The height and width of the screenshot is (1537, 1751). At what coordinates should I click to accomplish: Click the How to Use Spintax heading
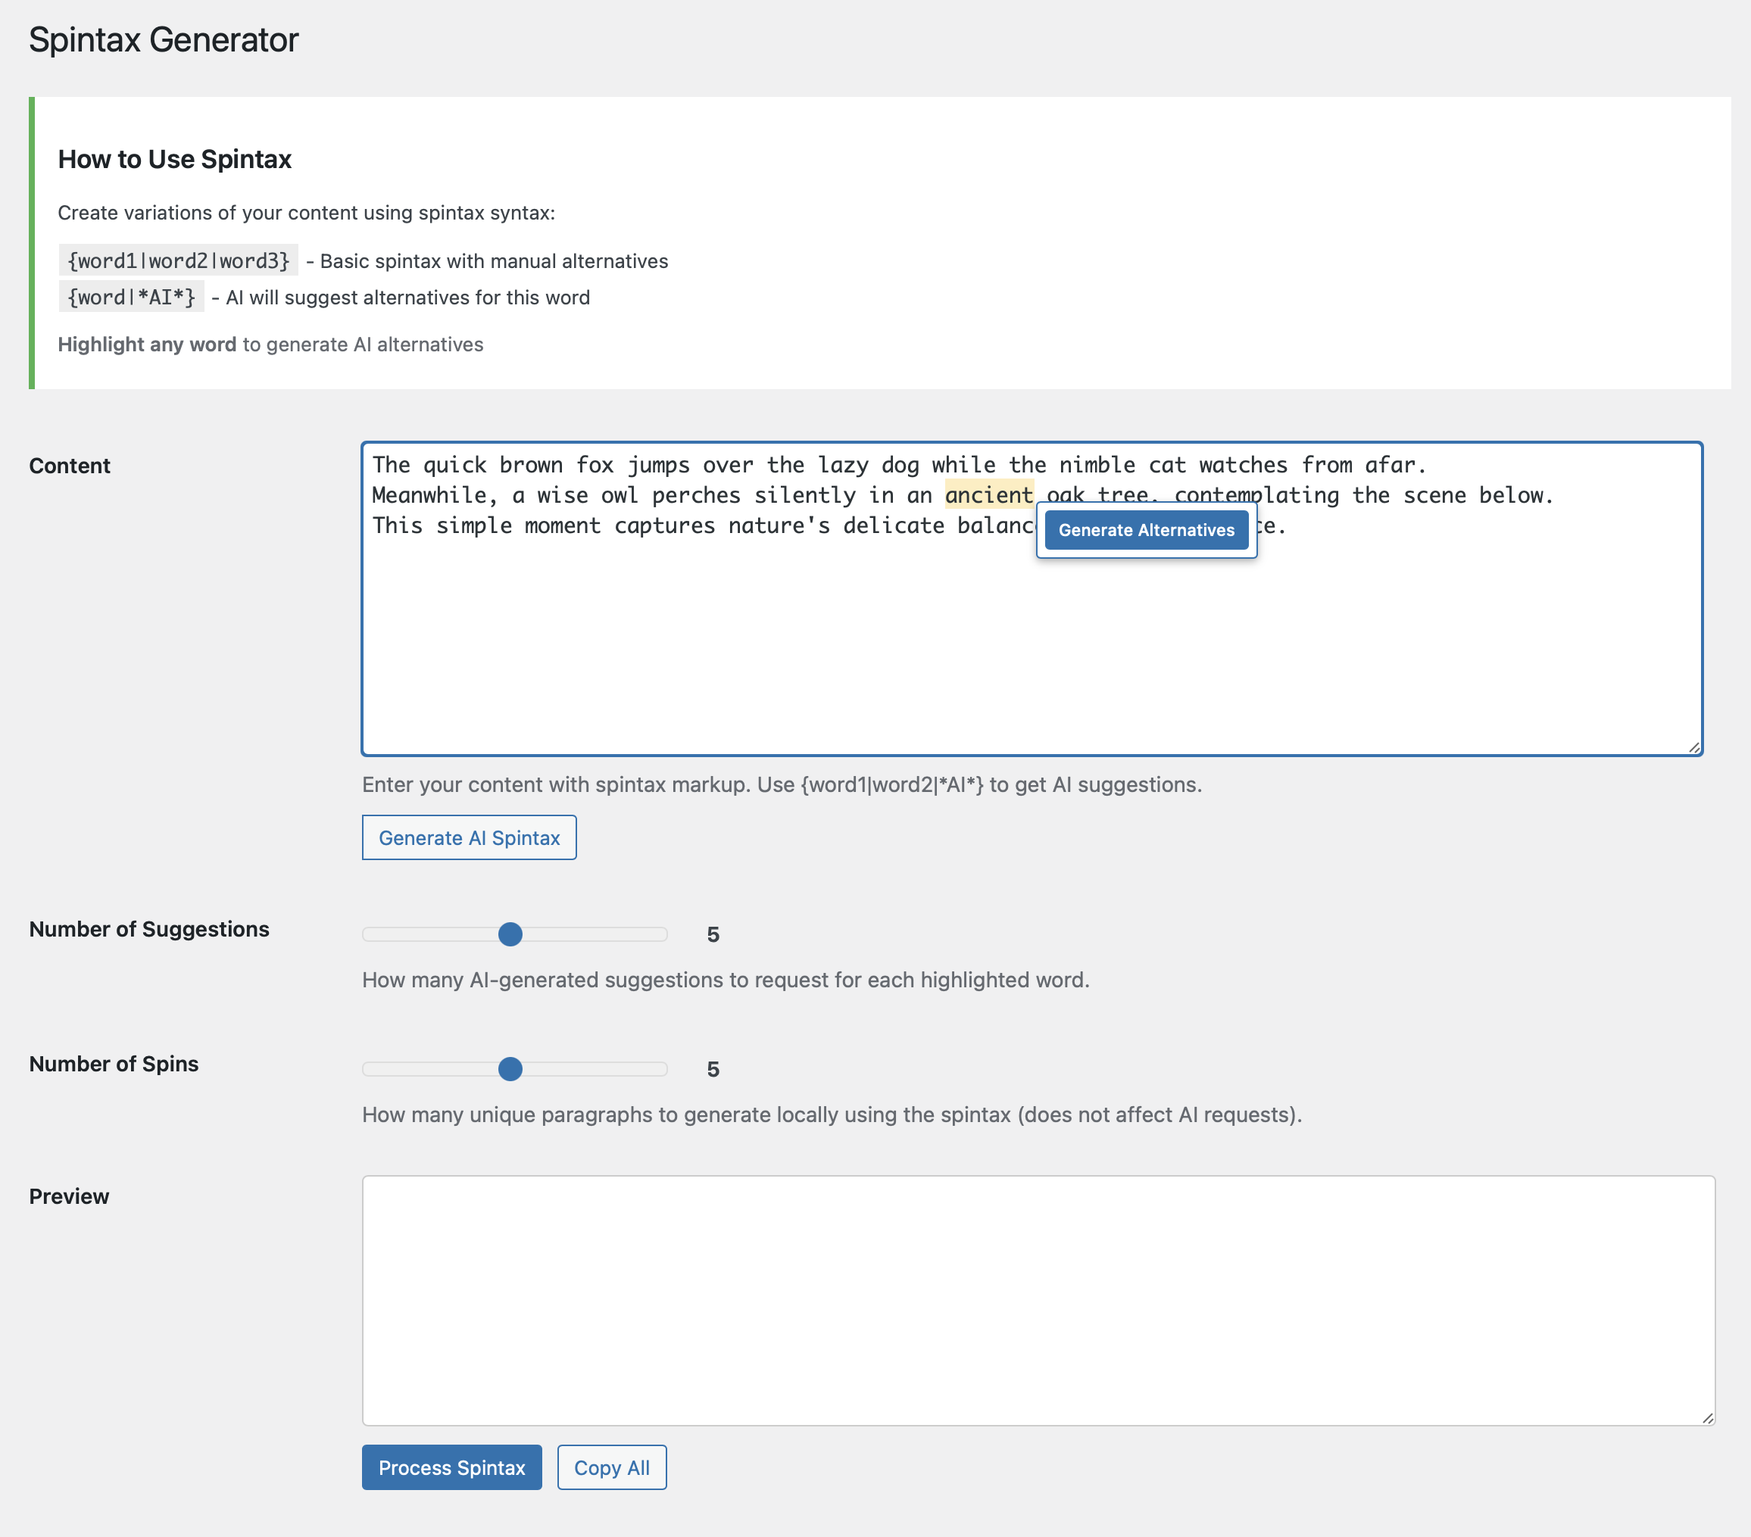(x=175, y=159)
